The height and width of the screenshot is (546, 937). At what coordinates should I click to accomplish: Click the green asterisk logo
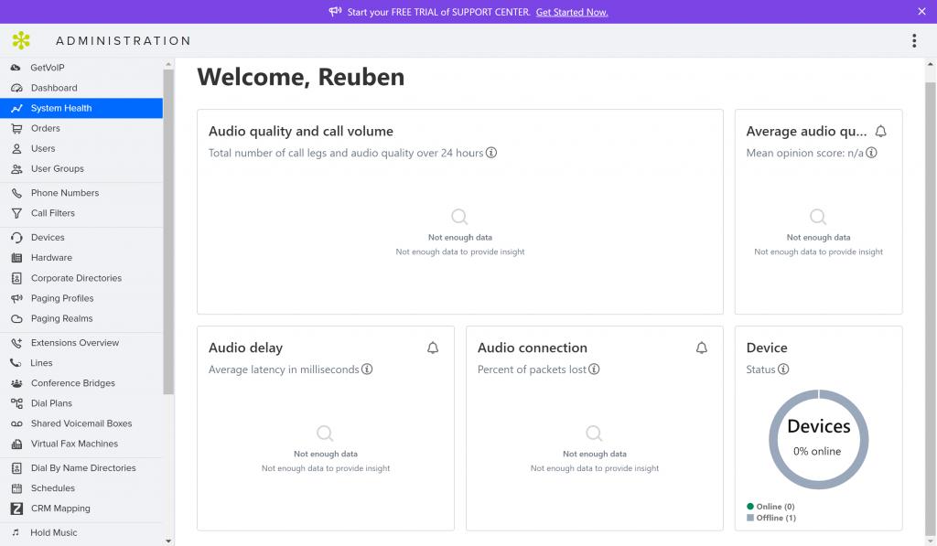pos(21,40)
